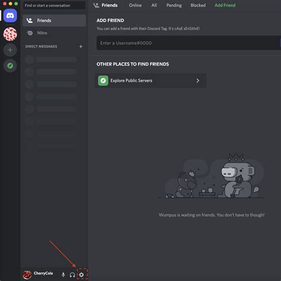Switch to the Online tab

click(x=135, y=5)
